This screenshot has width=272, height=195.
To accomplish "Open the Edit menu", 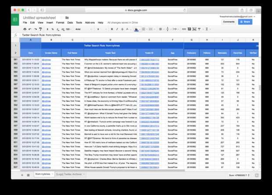I will [32, 23].
